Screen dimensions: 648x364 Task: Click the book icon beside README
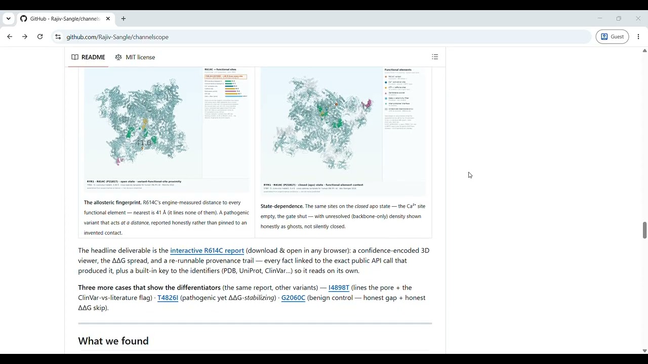[x=75, y=57]
